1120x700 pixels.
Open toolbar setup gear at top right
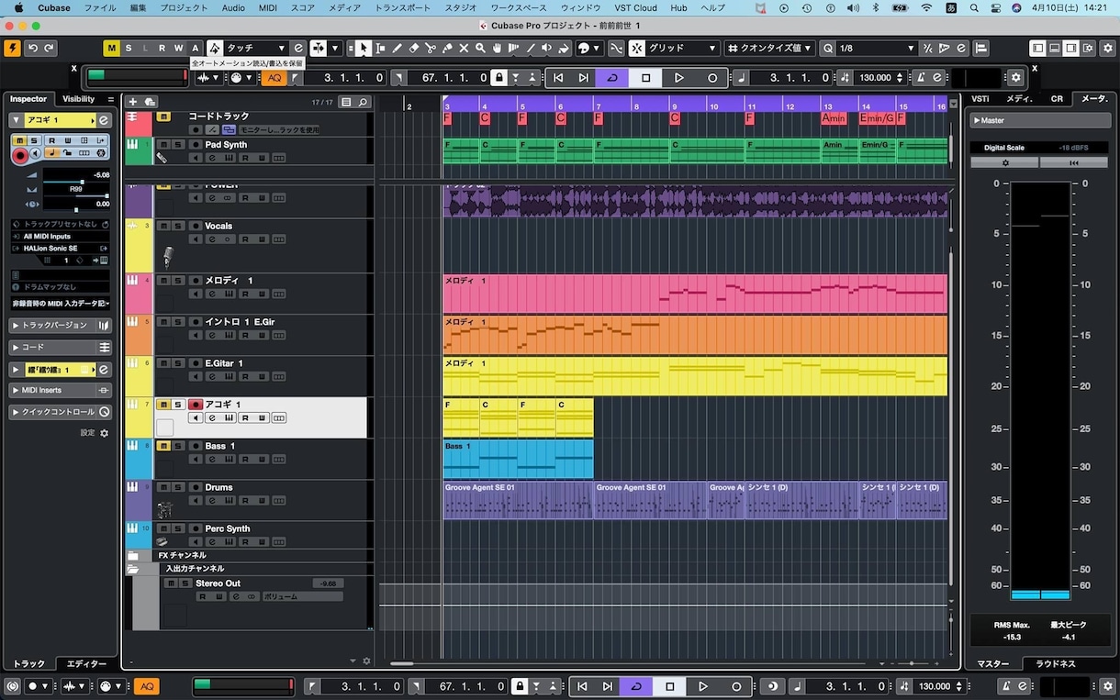tap(1106, 48)
